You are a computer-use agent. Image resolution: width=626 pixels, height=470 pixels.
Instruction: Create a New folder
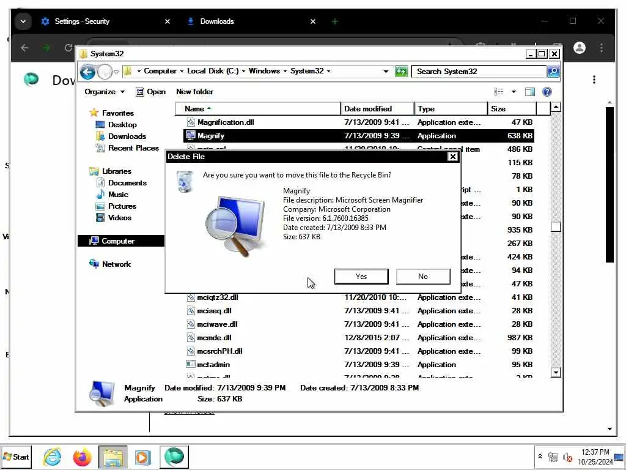click(194, 92)
